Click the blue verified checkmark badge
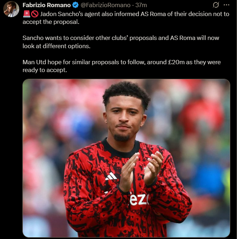 [75, 5]
